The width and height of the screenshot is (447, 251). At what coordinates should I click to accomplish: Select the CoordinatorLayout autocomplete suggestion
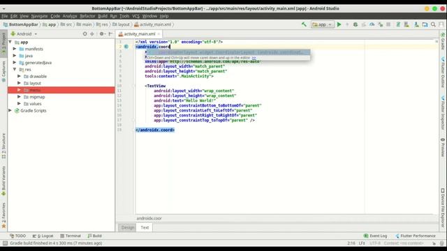228,52
